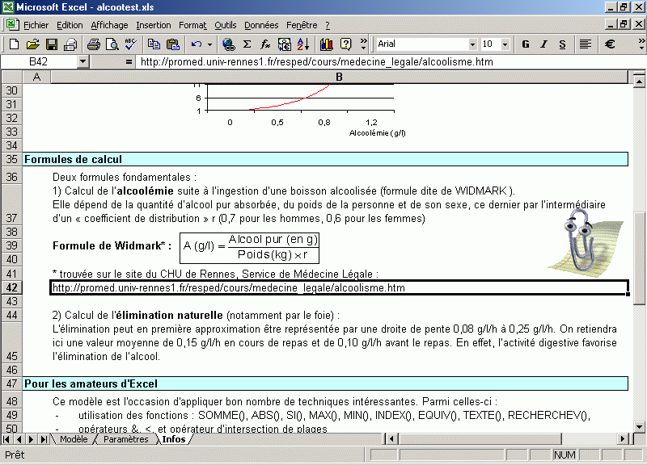Screen dimensions: 647x465
Task: Click the vertical scrollbar up arrow
Action: (639, 82)
